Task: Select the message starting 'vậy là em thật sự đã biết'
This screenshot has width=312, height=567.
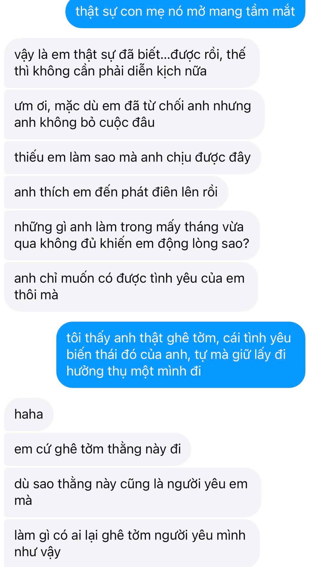Action: (x=132, y=63)
